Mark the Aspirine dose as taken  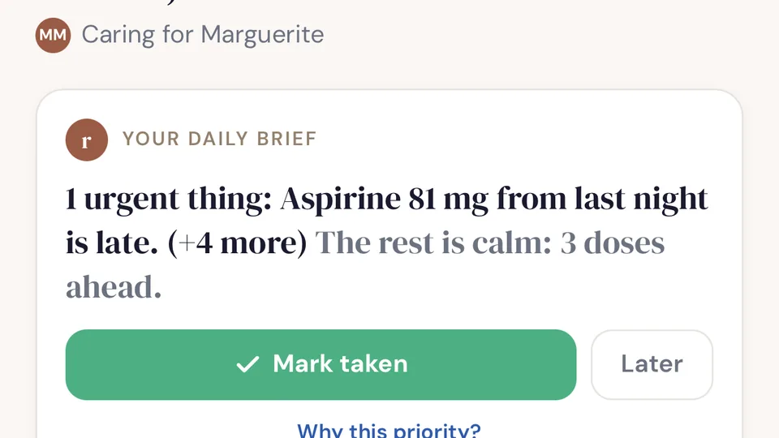(321, 364)
